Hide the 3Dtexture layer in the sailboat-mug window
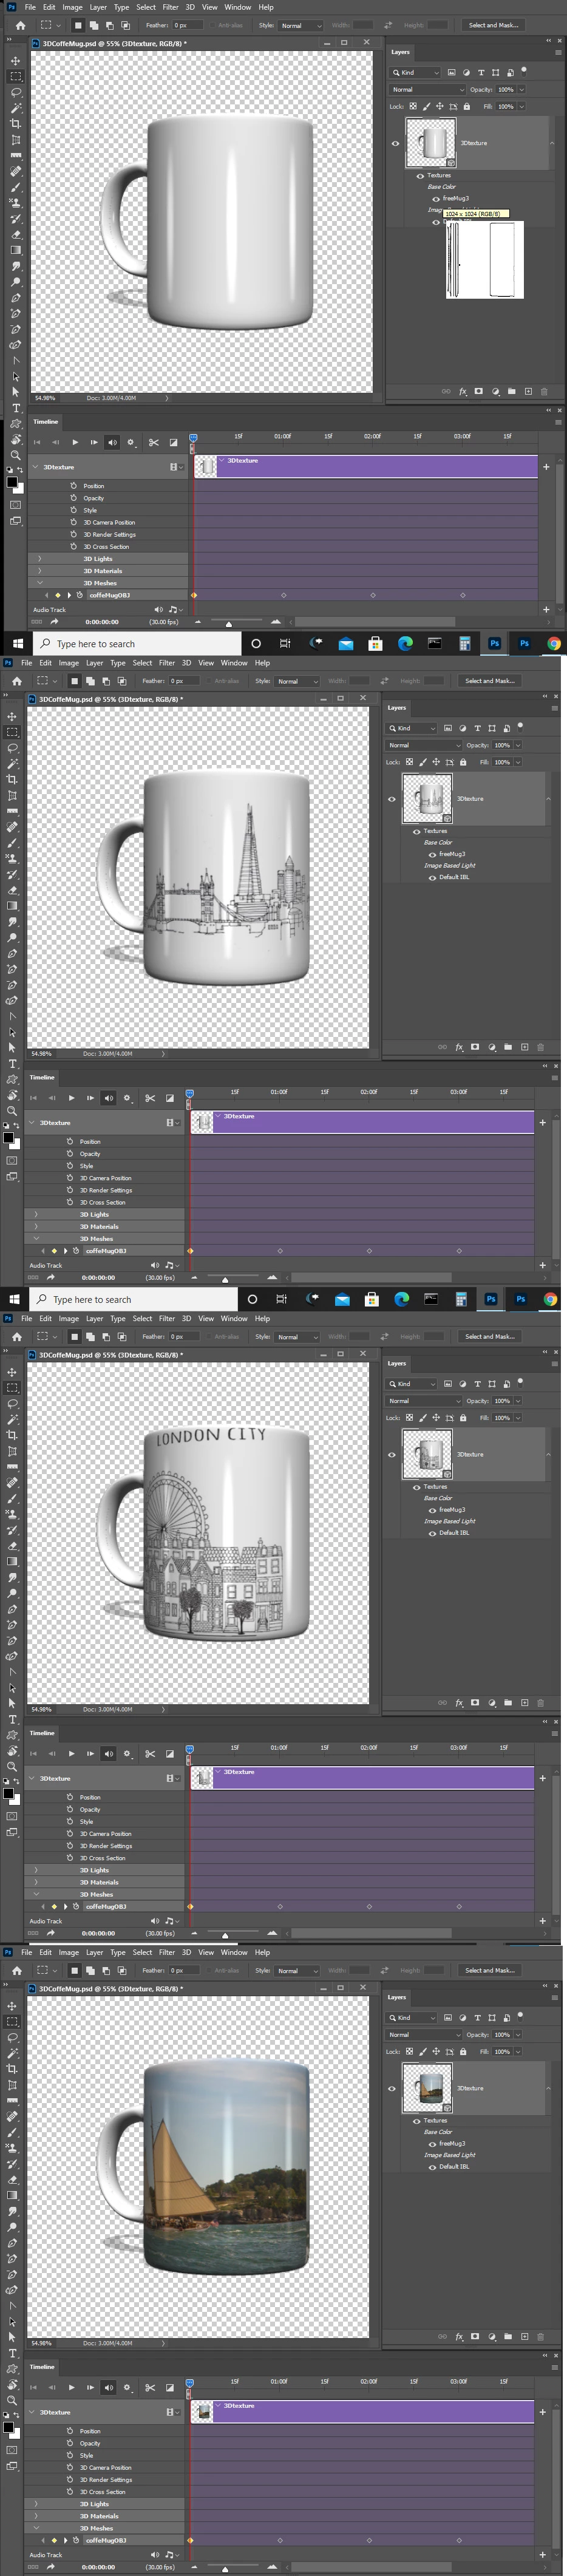 pyautogui.click(x=391, y=2089)
